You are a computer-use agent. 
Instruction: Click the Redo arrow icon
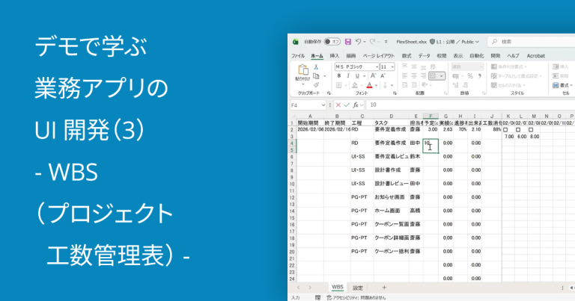pyautogui.click(x=373, y=42)
